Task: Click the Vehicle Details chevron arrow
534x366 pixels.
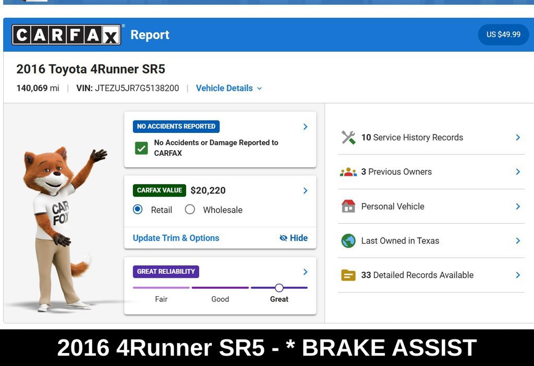Action: (260, 89)
